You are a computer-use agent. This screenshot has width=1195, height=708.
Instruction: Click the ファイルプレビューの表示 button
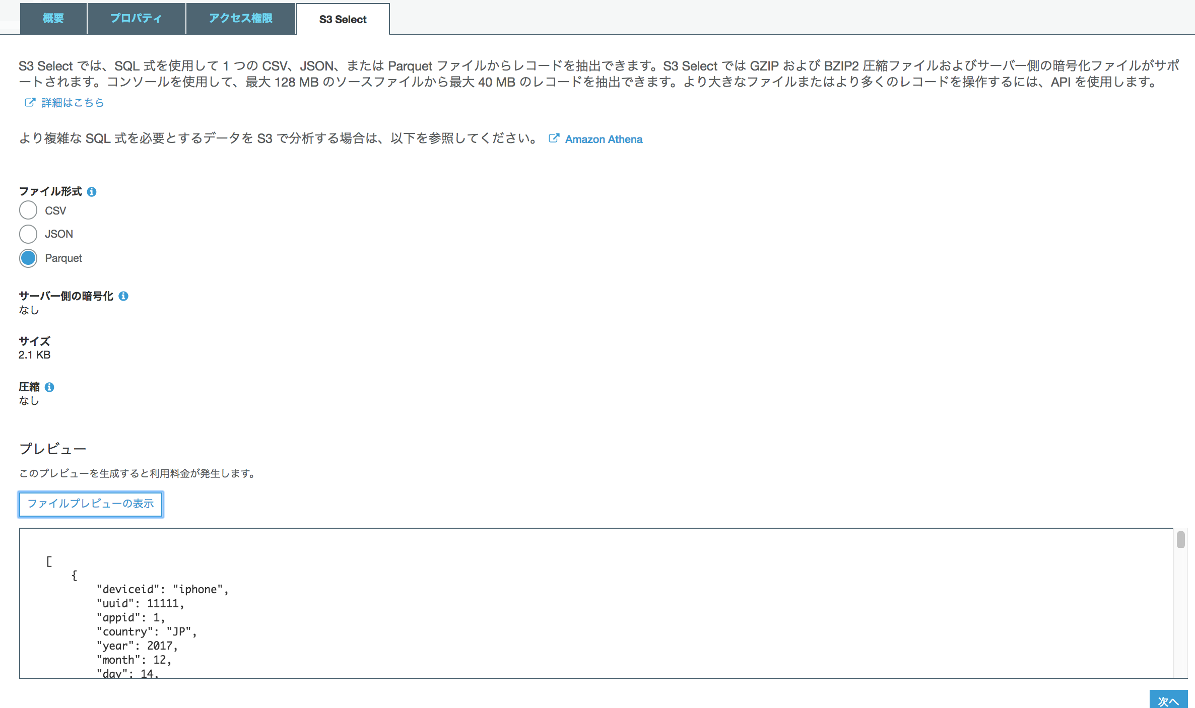(91, 503)
